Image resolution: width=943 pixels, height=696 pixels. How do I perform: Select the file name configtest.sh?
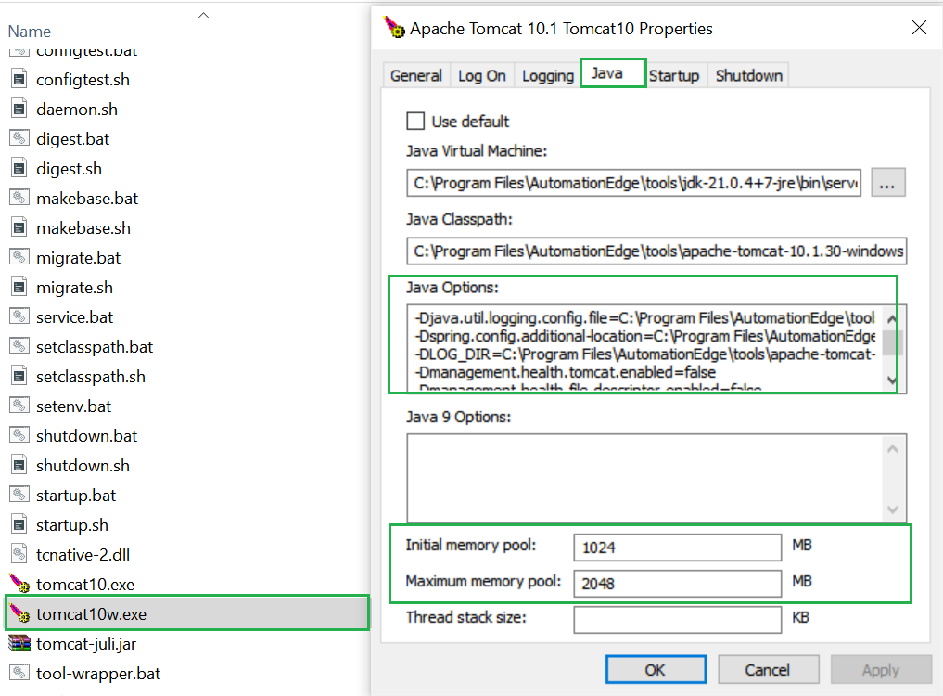[x=83, y=80]
